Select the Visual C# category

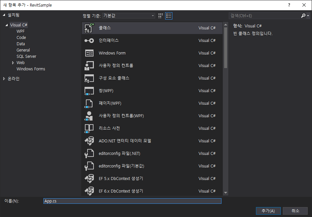[19, 25]
